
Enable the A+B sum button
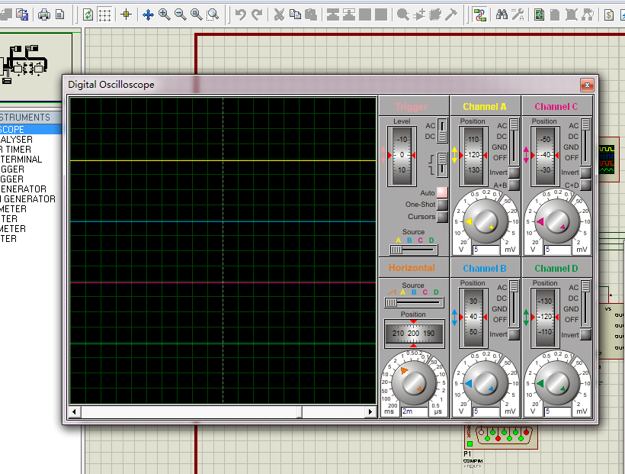point(514,185)
